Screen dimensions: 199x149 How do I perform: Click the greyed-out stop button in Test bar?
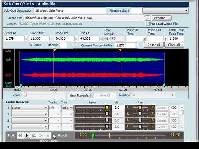48,135
